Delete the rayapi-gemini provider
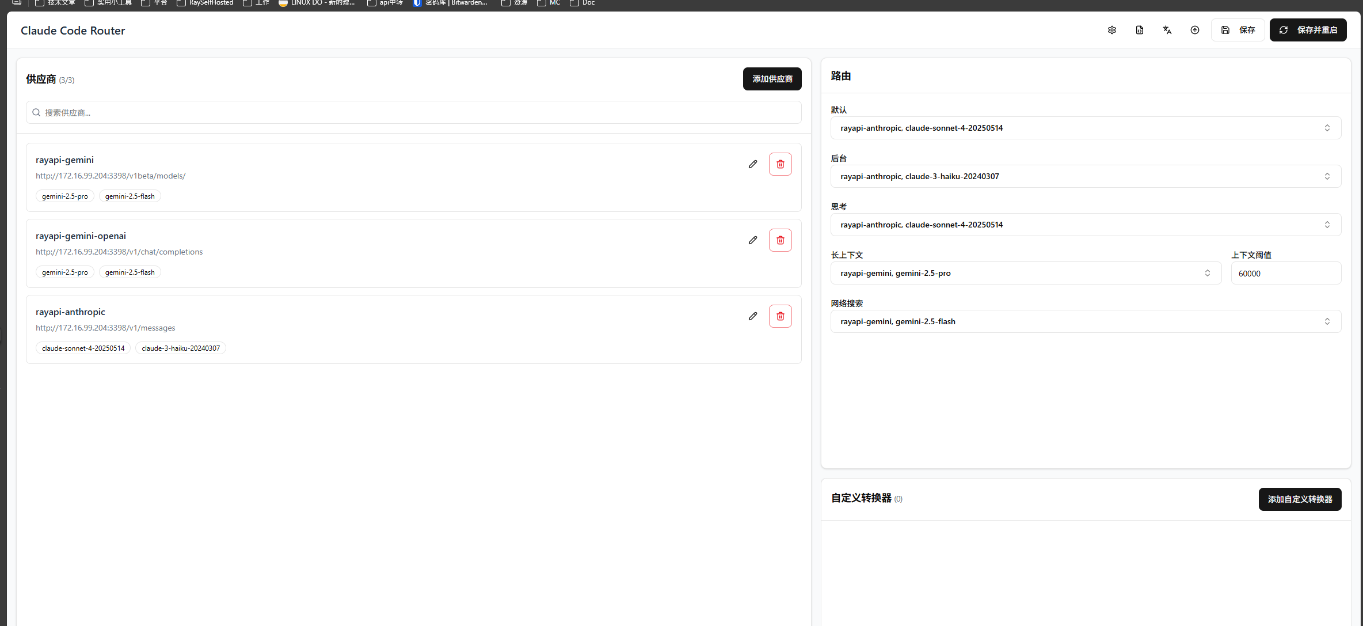Image resolution: width=1363 pixels, height=626 pixels. (x=781, y=164)
